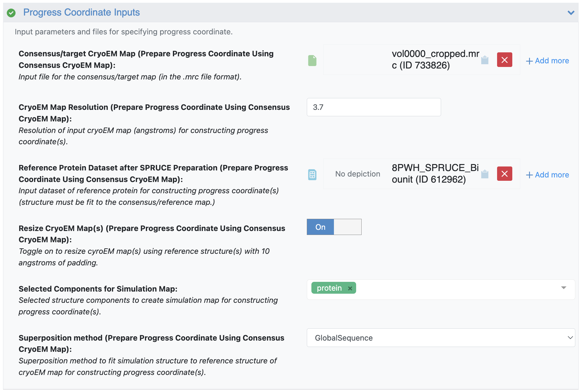Open the Superposition method GlobalSequence dropdown
Viewport: 582px width, 392px height.
coord(440,338)
